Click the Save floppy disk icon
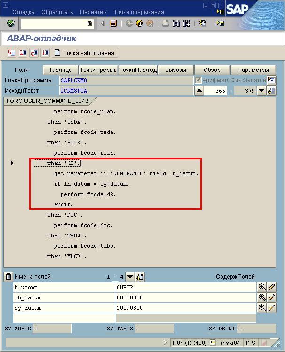285x352 pixels. tap(113, 23)
